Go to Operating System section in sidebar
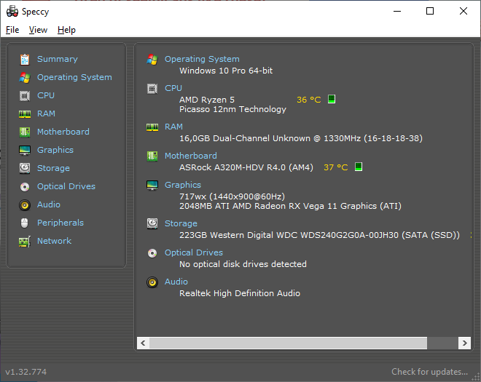Viewport: 481px width, 382px height. (74, 77)
